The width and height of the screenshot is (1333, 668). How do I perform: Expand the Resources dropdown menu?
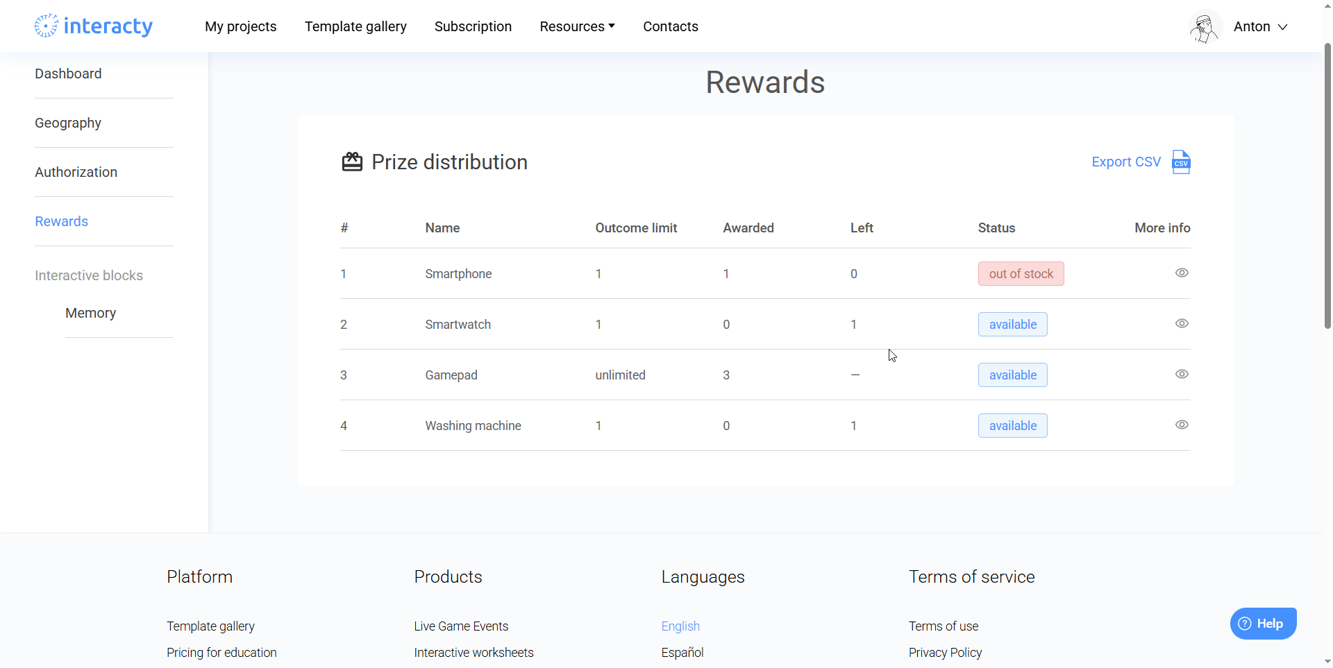coord(577,26)
